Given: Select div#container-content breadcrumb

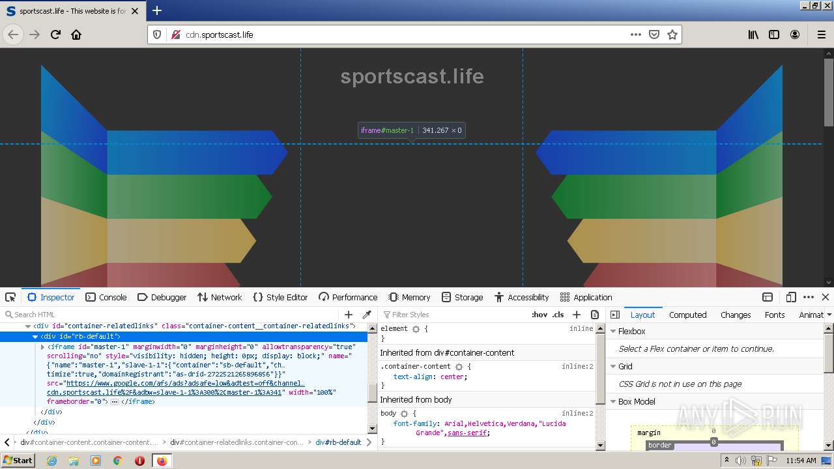Looking at the screenshot, I should (x=89, y=442).
